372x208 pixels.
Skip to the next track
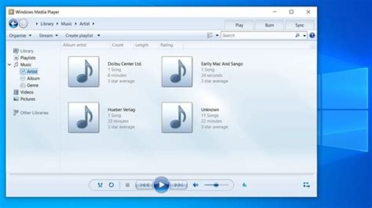click(178, 185)
